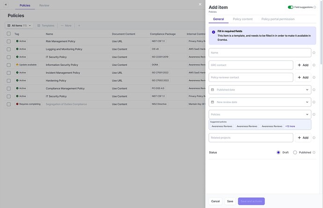This screenshot has width=323, height=208.
Task: Click the +12 more suggested policies link
Action: (x=290, y=126)
